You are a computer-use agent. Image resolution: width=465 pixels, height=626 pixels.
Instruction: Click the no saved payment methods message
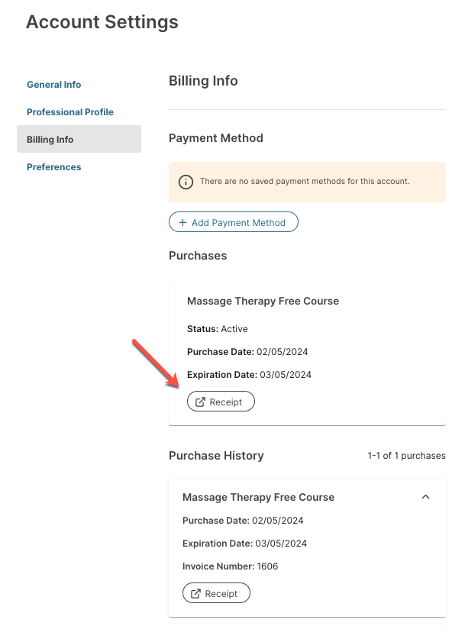pyautogui.click(x=305, y=182)
